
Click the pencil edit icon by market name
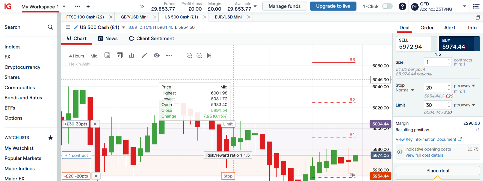76,27
